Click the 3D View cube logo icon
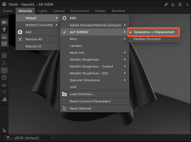Screen dimensions: 191x142 [4, 4]
